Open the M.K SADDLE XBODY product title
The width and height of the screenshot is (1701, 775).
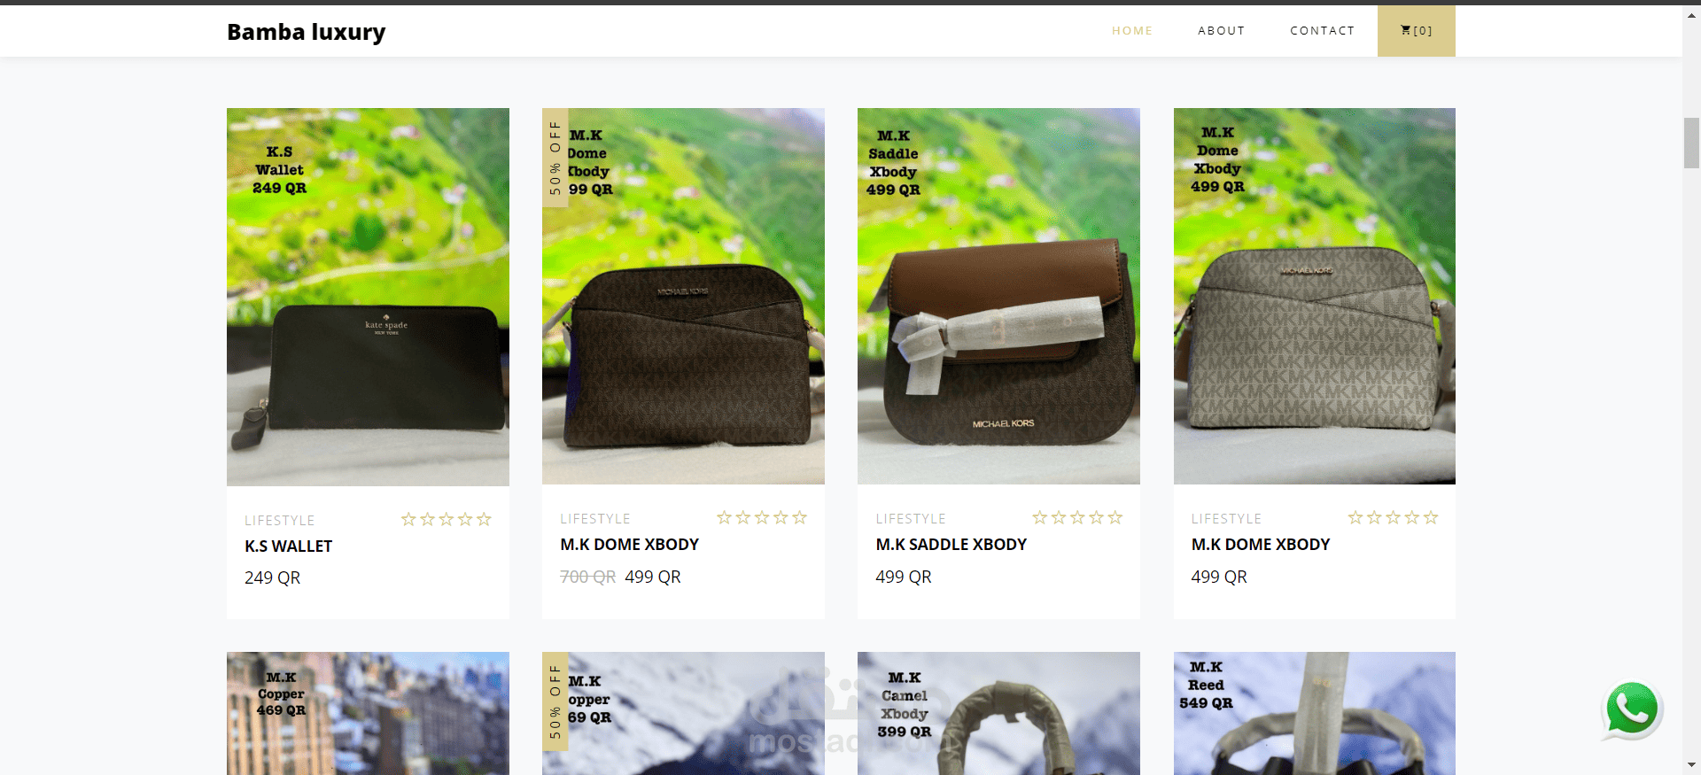point(951,545)
